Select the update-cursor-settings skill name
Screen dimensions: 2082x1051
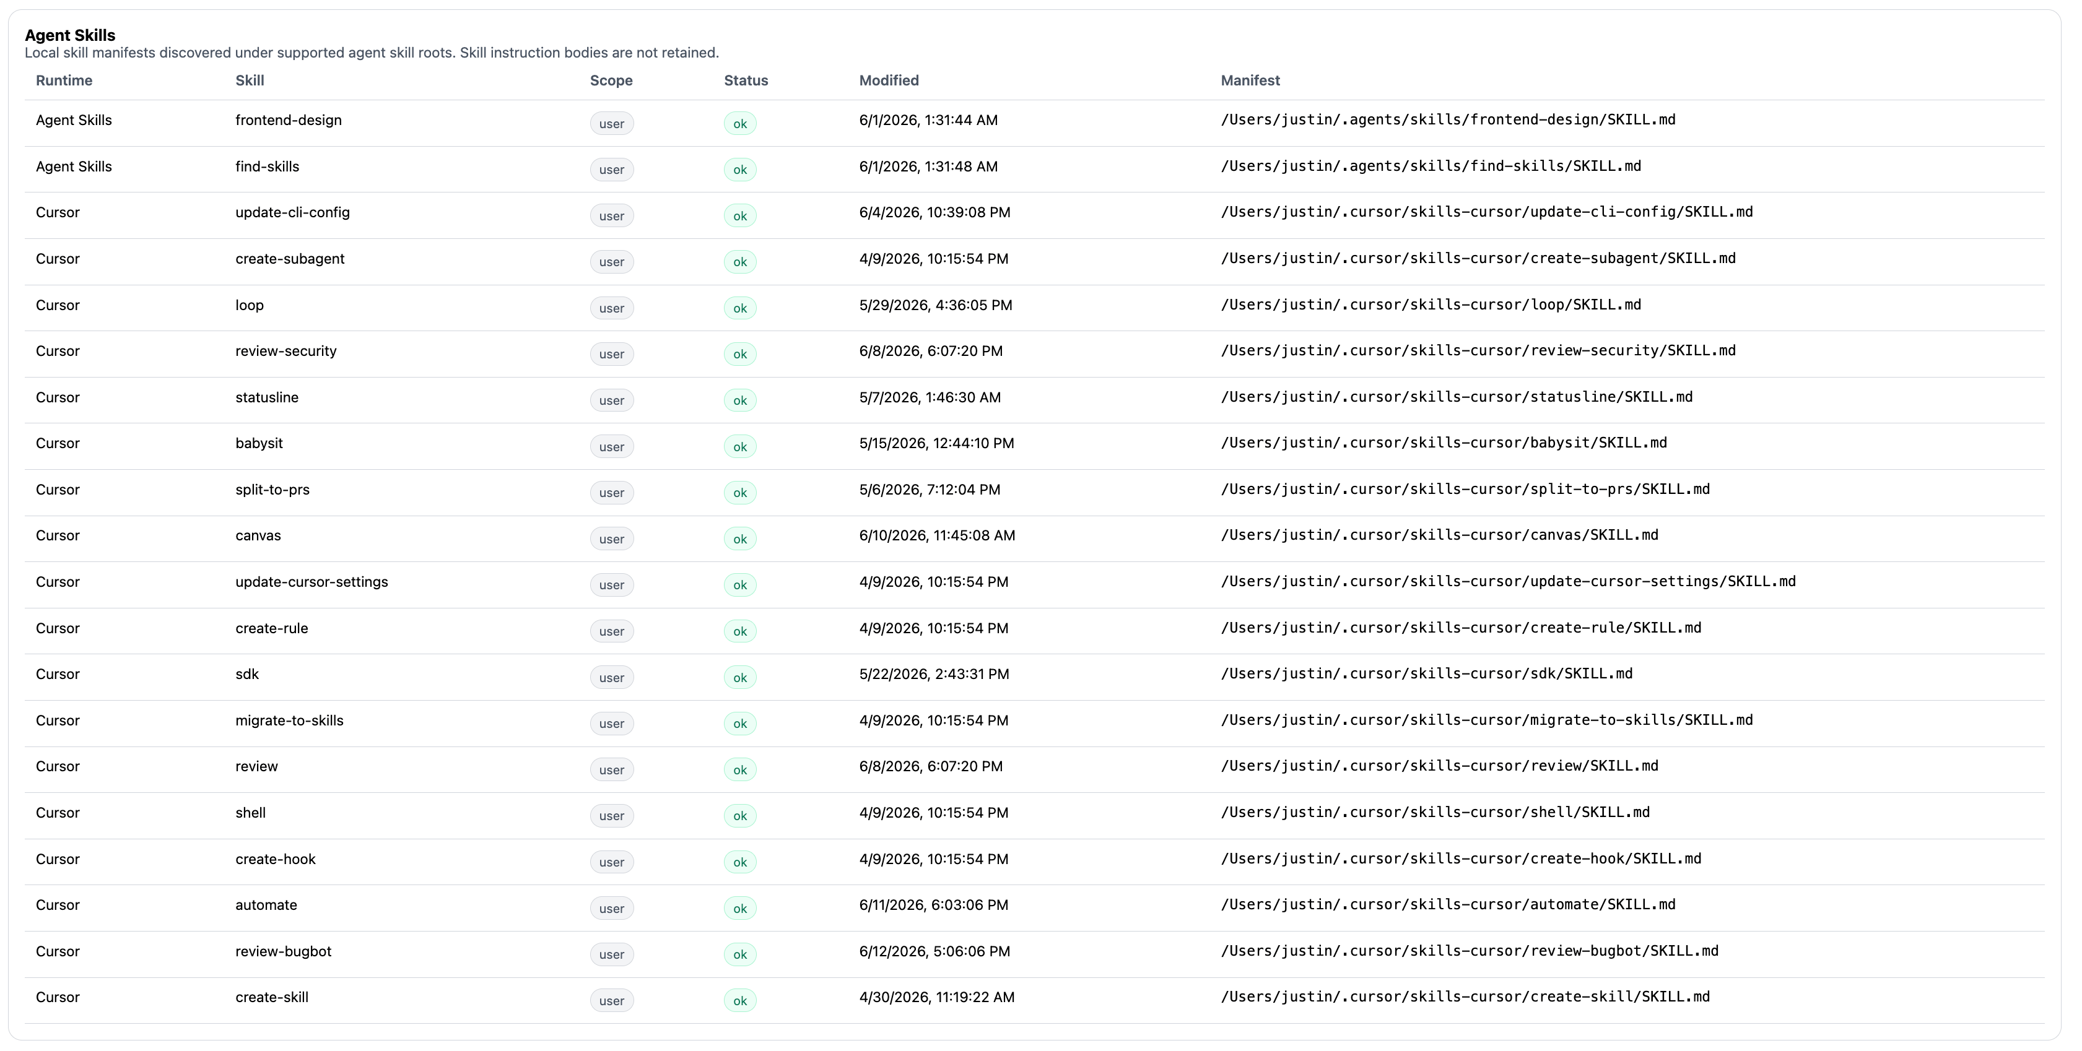tap(312, 582)
